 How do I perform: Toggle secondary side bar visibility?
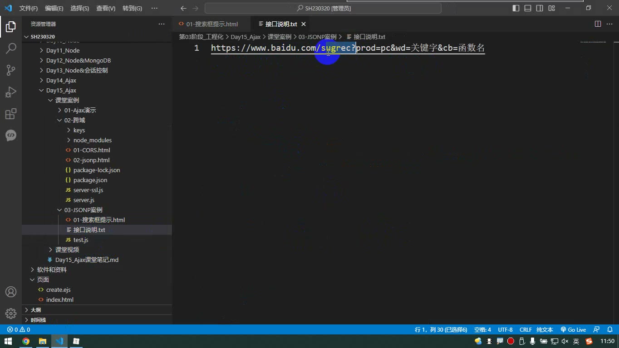[540, 8]
